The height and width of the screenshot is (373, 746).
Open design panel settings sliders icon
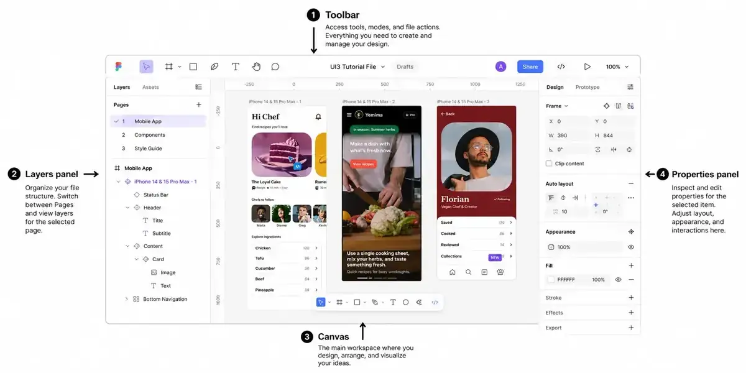630,87
